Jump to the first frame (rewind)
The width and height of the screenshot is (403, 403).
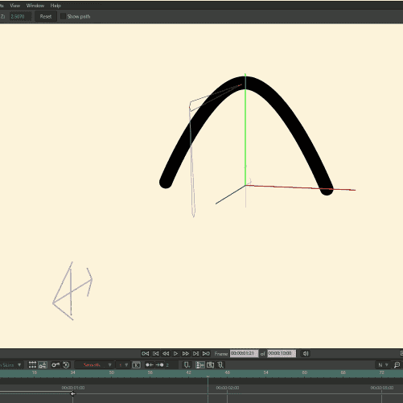point(146,353)
